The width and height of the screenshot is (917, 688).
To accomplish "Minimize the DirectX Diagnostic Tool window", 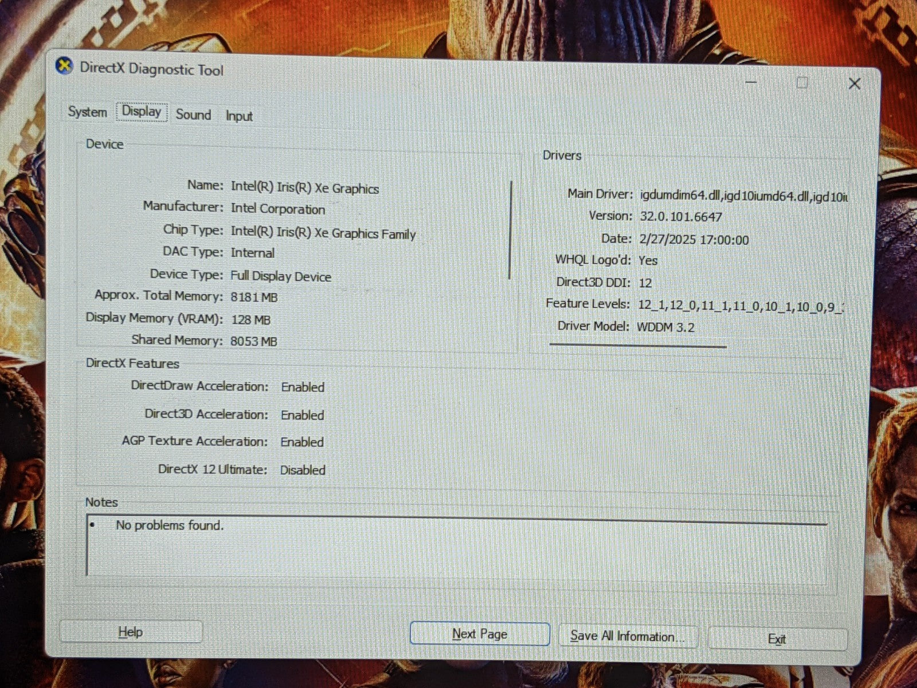I will pos(751,83).
